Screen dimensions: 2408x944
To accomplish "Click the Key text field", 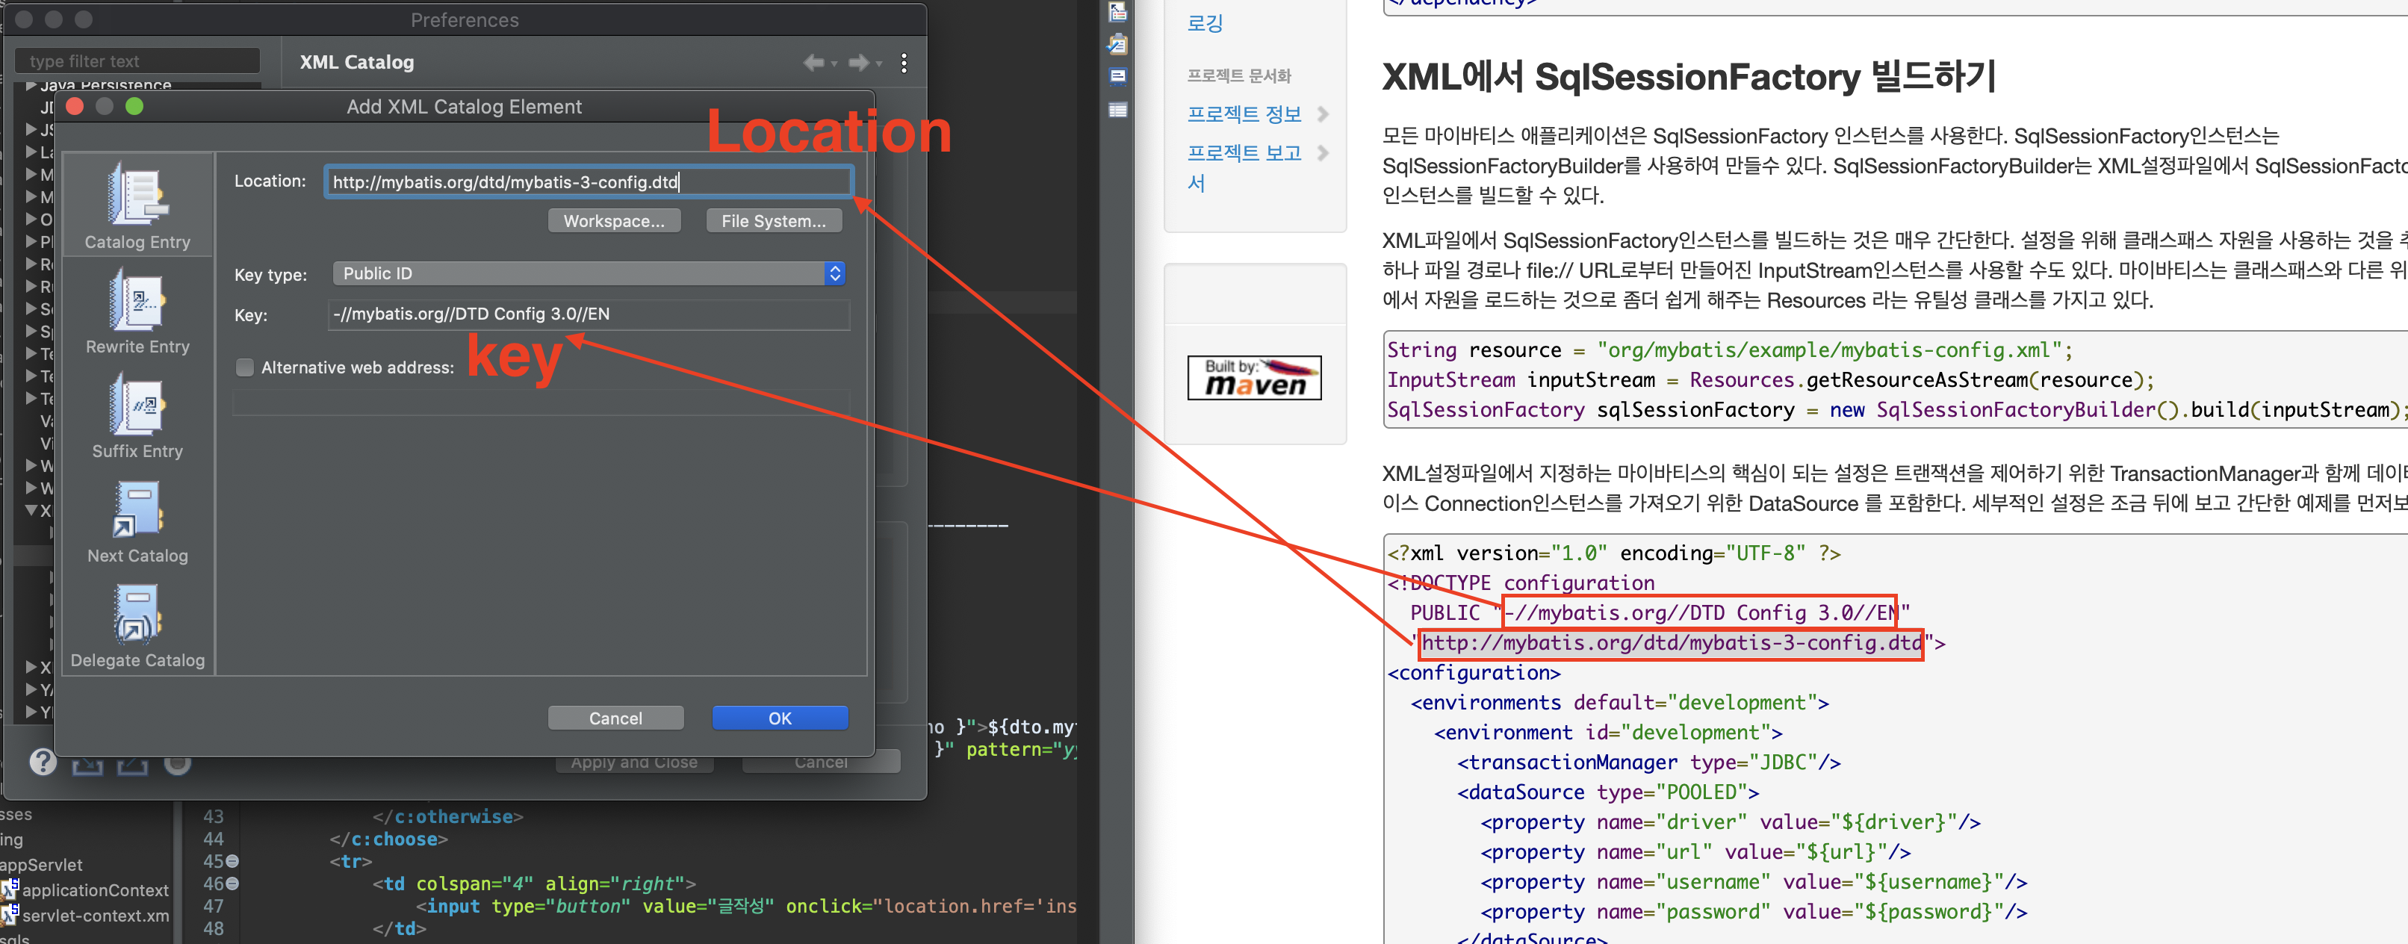I will tap(589, 314).
